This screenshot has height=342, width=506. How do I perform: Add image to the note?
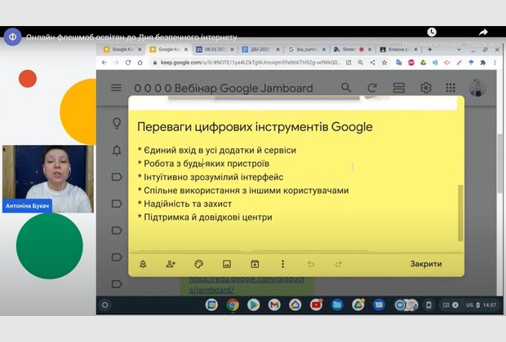pos(227,264)
